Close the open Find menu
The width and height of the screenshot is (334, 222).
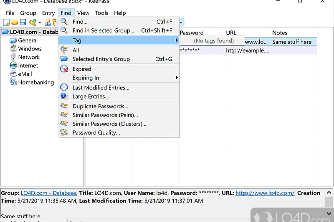click(x=66, y=13)
